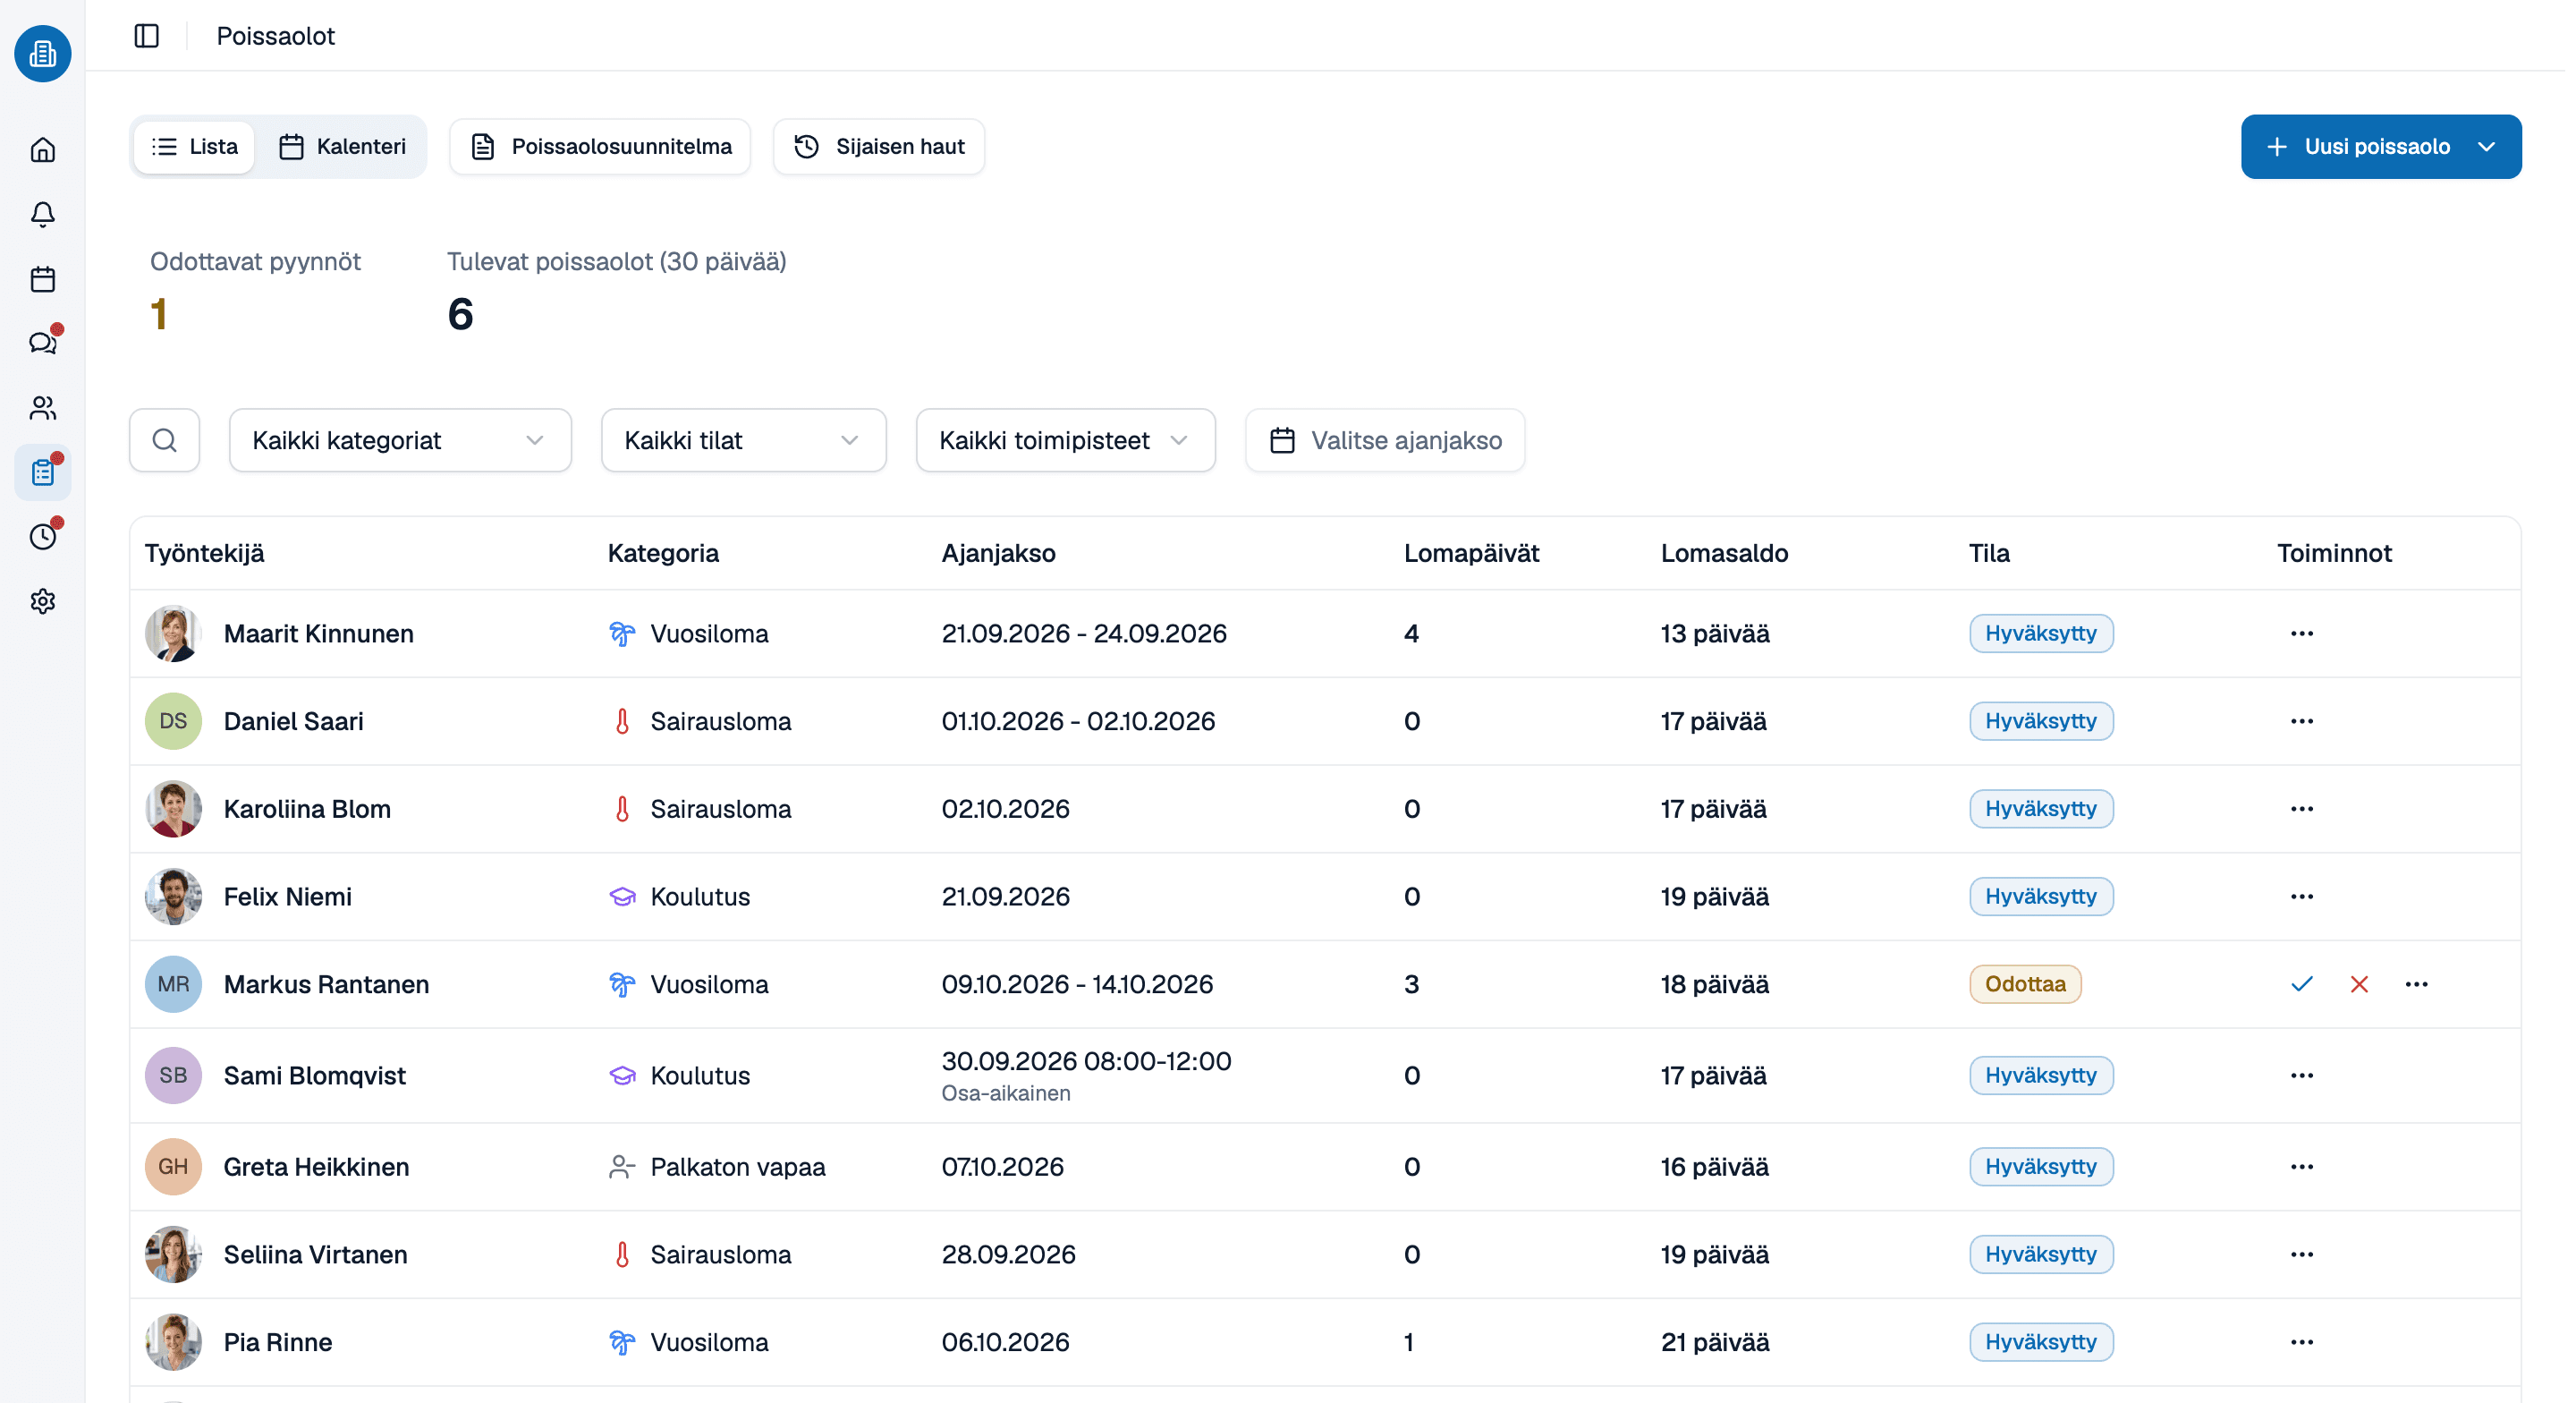Click Hyväksytty badge for Karoliina Blom

click(x=2041, y=810)
